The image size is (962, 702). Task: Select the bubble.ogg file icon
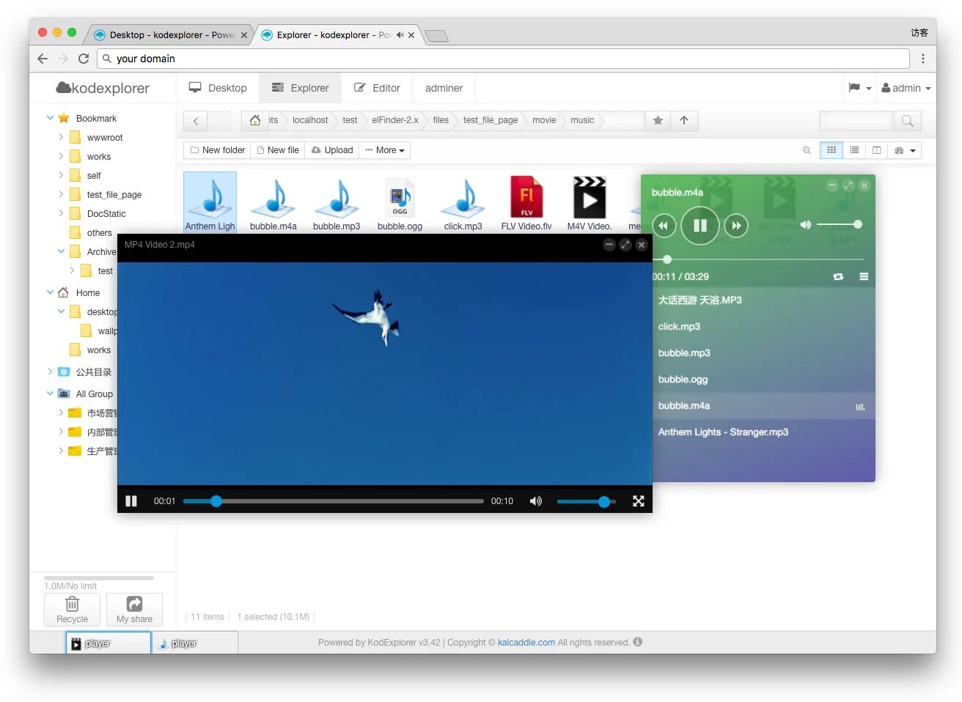(x=400, y=203)
